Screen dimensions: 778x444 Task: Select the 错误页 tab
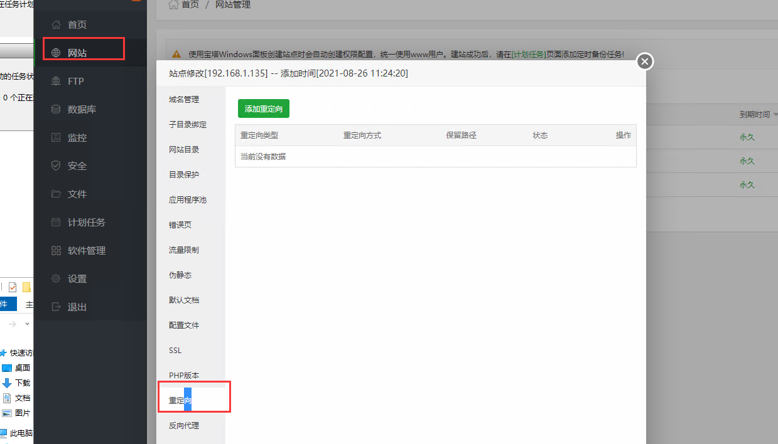pos(180,225)
